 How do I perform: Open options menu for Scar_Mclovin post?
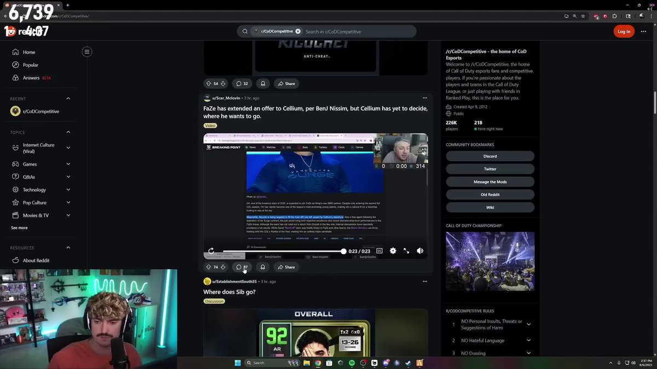(424, 98)
